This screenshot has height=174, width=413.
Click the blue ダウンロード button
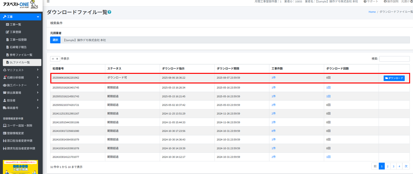(394, 78)
